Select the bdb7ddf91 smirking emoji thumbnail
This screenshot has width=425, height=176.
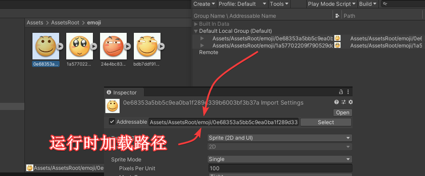(x=147, y=46)
